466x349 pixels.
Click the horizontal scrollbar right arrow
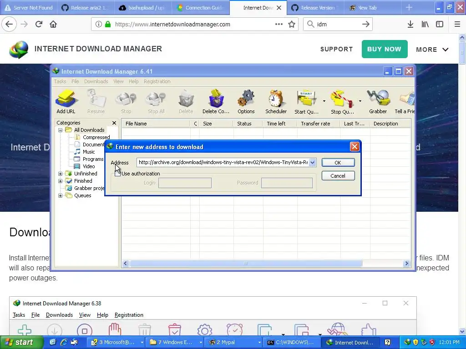(406, 263)
